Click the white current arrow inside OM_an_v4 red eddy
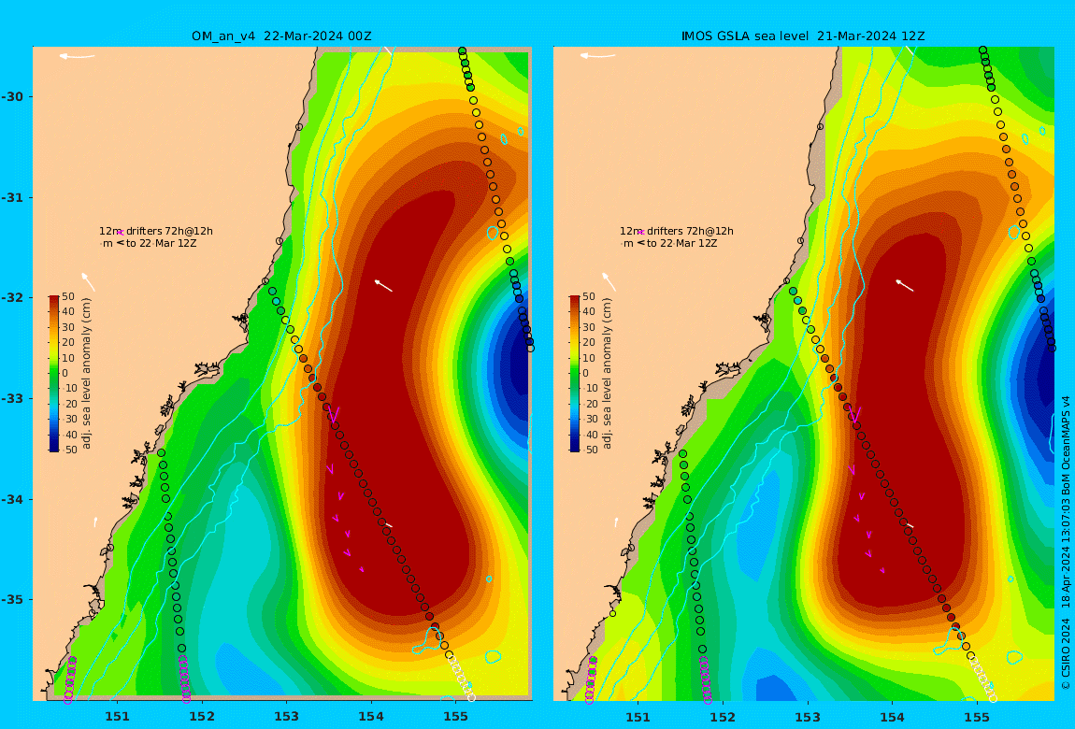1075x729 pixels. [383, 285]
